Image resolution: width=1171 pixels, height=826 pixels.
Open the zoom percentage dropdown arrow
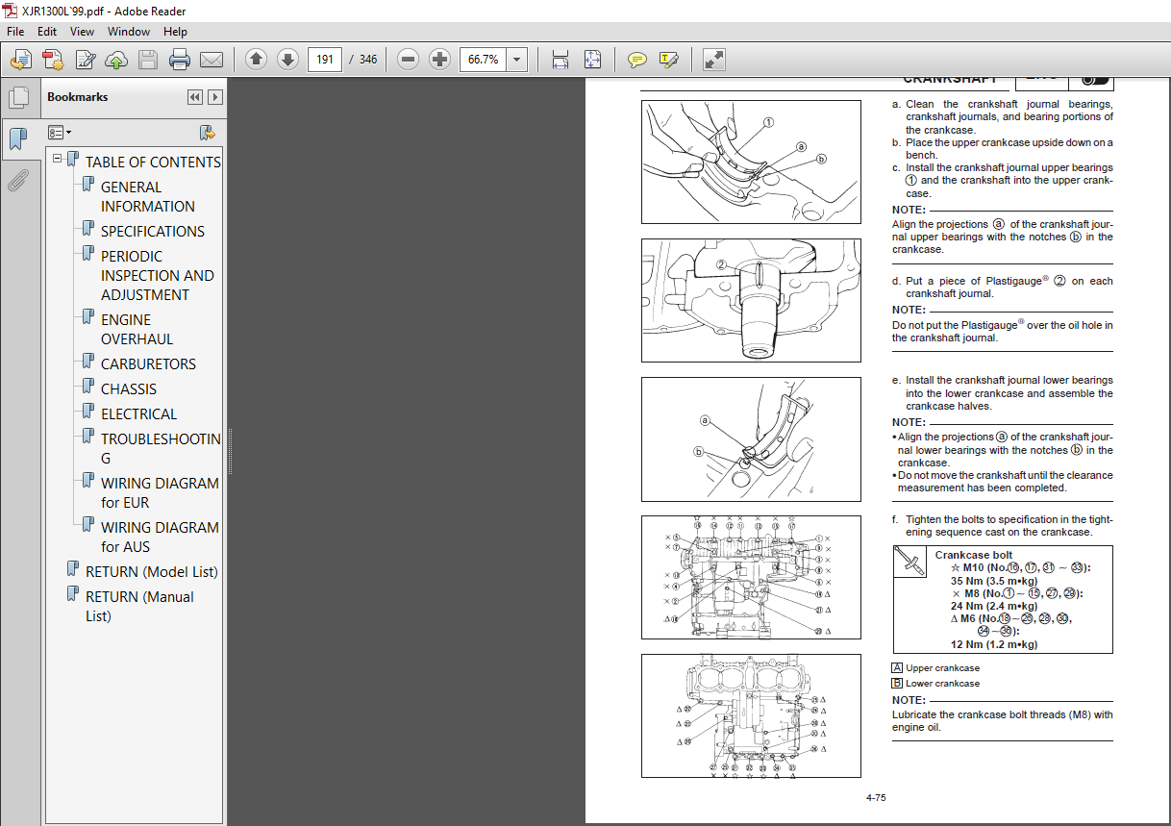517,60
